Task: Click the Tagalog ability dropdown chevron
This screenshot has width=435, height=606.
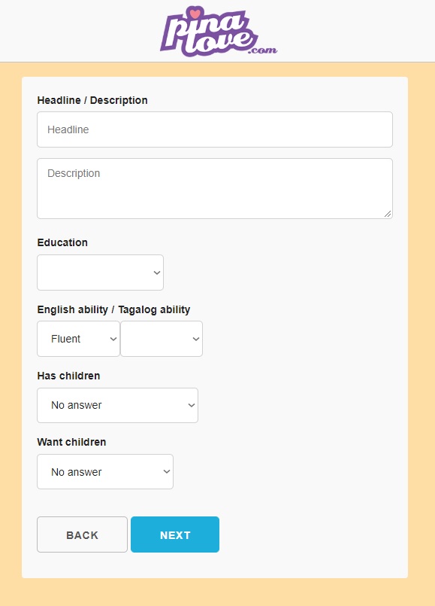Action: [x=196, y=339]
